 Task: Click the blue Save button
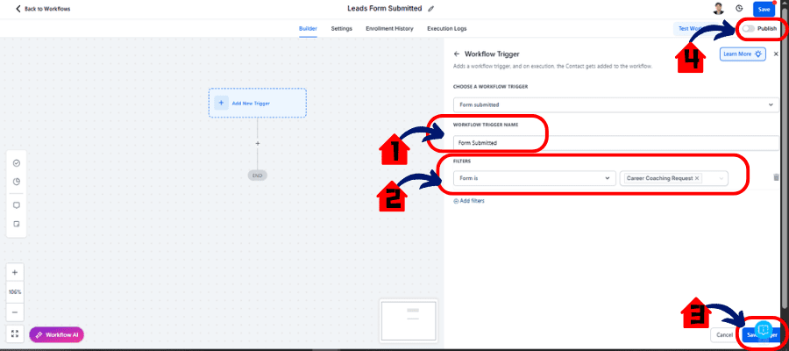point(764,9)
